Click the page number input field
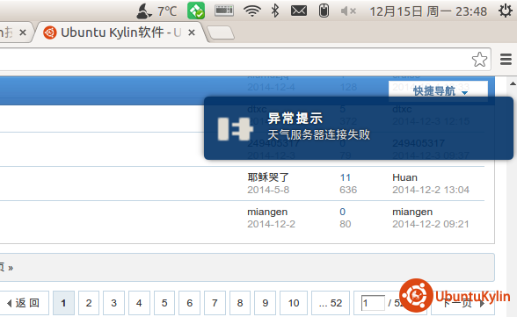This screenshot has height=317, width=517. click(x=373, y=303)
